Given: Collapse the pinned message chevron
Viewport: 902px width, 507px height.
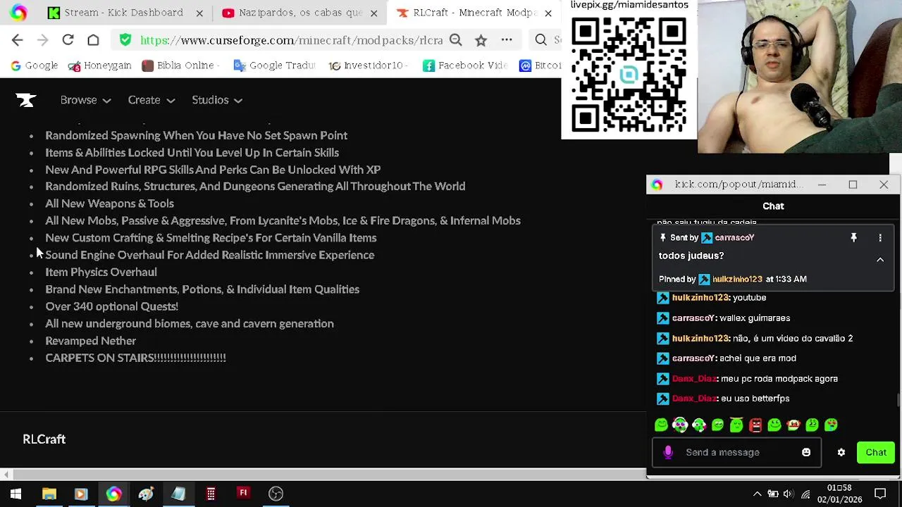Looking at the screenshot, I should 880,260.
